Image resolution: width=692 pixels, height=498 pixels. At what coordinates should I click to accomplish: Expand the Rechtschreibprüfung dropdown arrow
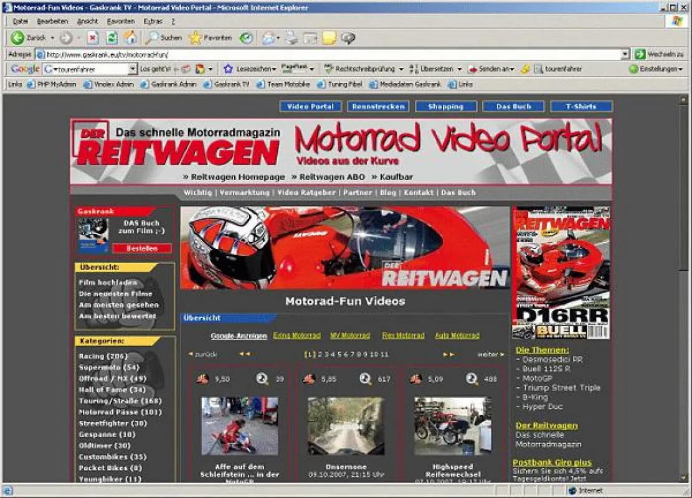point(401,69)
